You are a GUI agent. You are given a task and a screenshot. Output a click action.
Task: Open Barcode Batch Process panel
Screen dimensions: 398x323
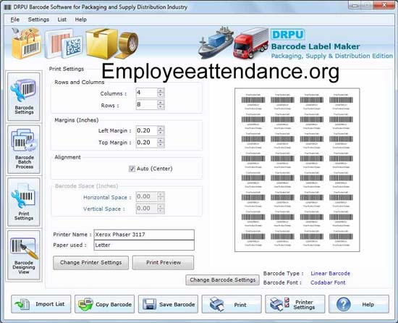click(24, 149)
